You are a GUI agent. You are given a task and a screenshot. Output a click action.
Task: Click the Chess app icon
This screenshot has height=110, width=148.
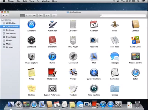tap(115, 24)
